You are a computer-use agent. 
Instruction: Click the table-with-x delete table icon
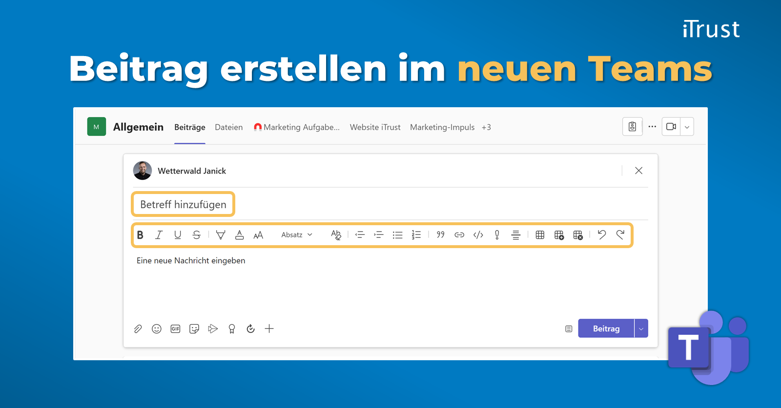[578, 235]
